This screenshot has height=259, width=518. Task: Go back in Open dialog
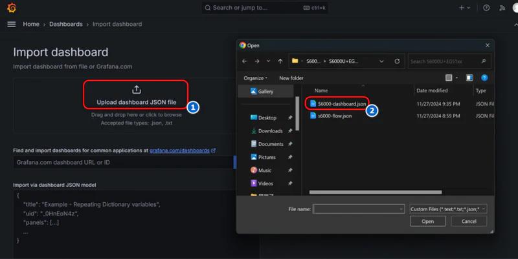(244, 61)
